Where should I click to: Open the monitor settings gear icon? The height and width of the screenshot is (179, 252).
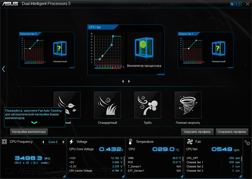pyautogui.click(x=247, y=142)
